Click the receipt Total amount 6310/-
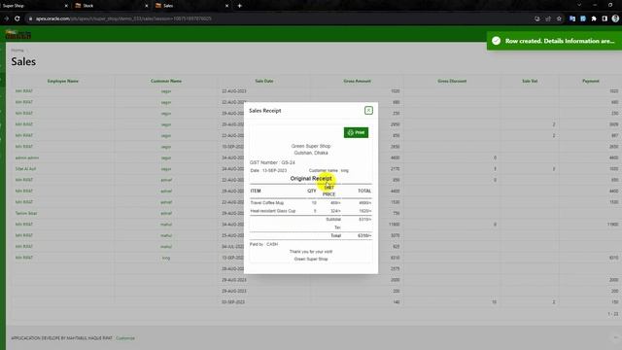 tap(364, 235)
